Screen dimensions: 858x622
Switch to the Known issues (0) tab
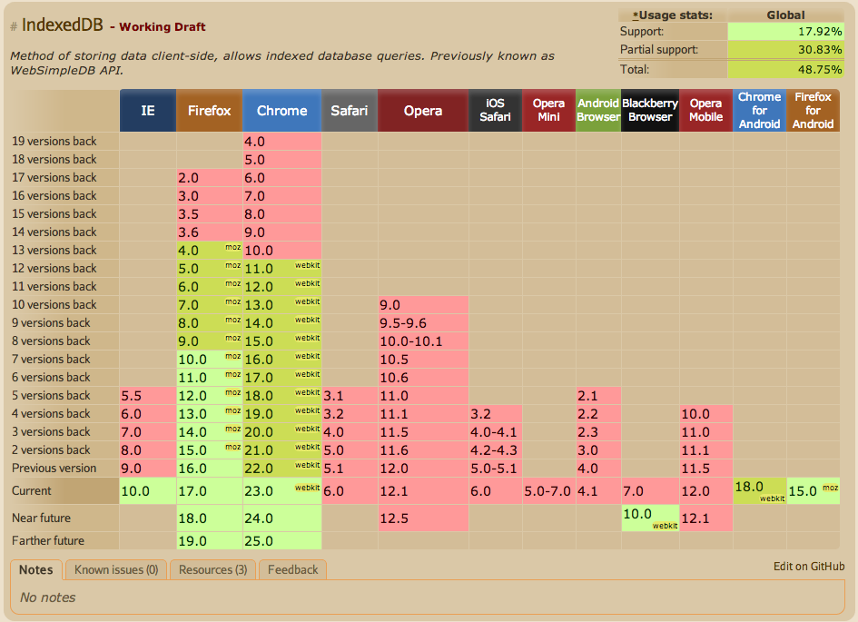click(x=116, y=569)
